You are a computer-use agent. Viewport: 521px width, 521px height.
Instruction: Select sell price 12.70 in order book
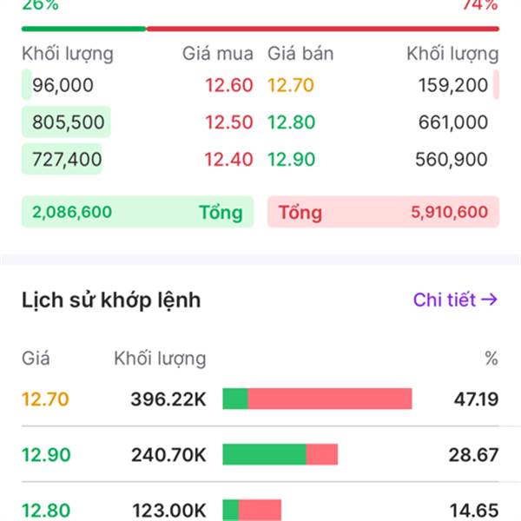(291, 86)
